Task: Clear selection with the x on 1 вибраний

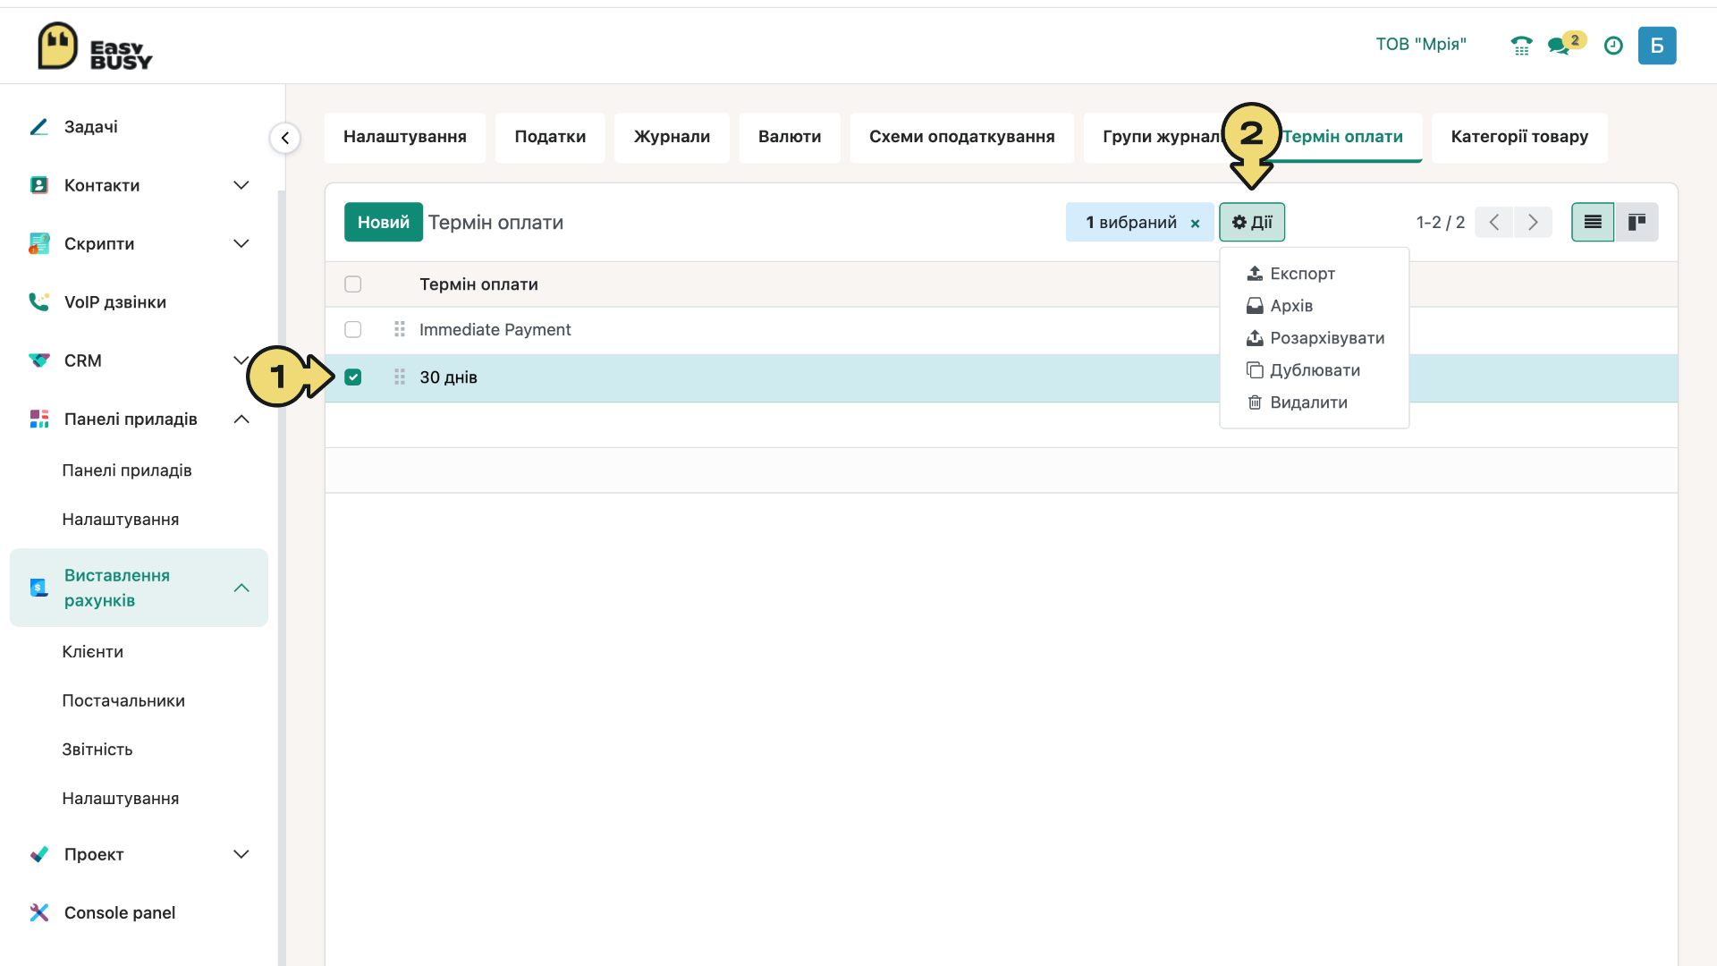Action: click(1195, 224)
